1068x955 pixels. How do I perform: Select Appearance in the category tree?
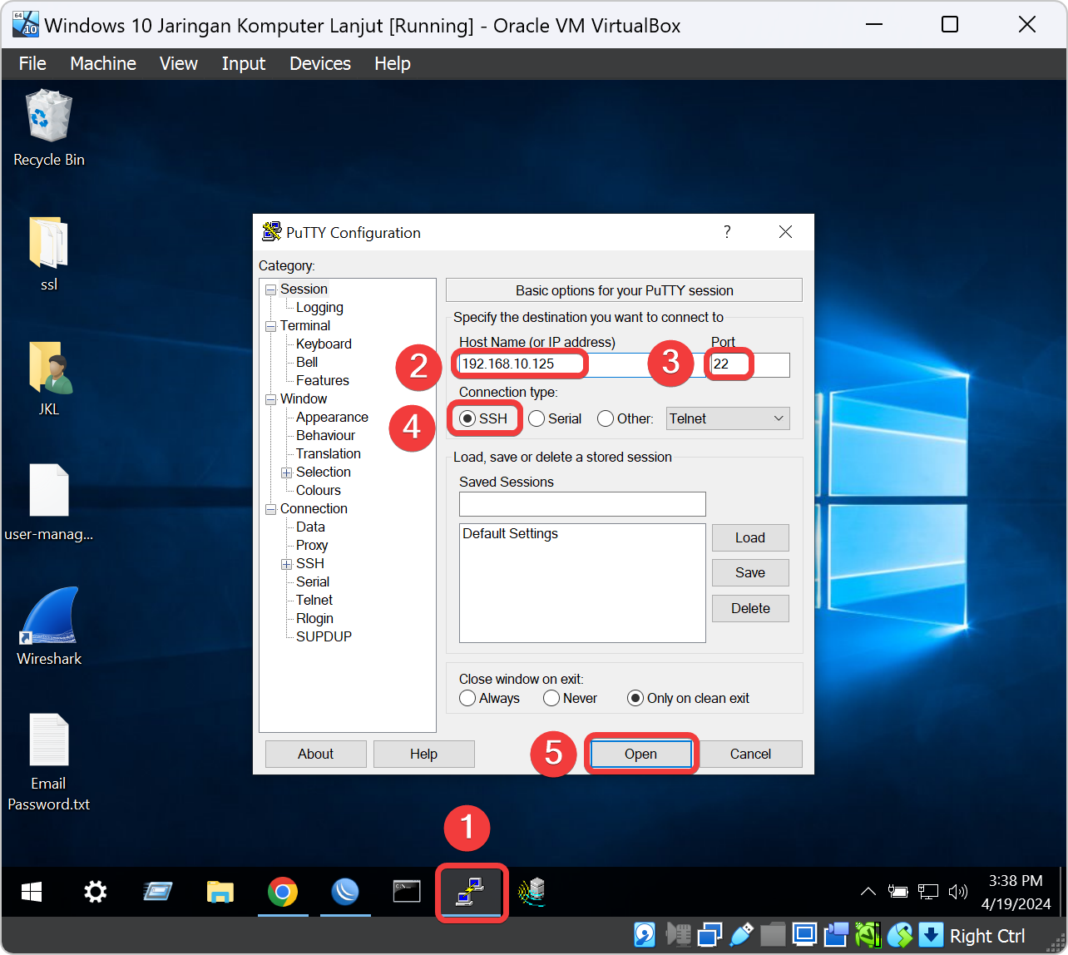coord(332,417)
